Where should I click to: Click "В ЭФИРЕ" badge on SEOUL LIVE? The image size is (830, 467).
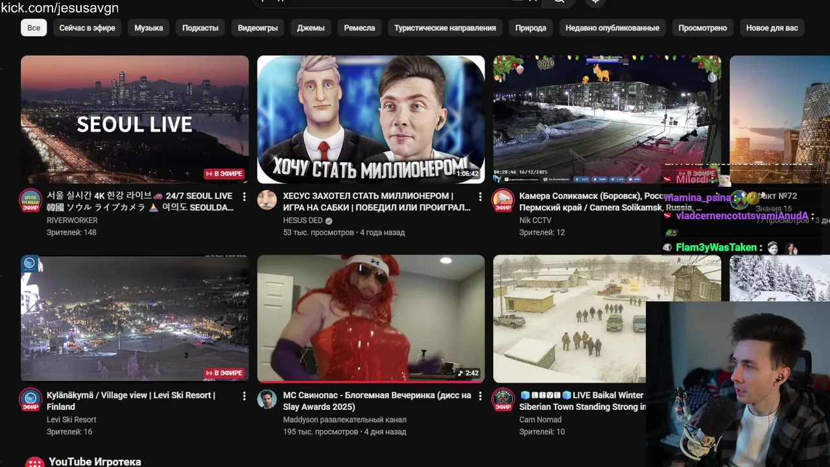click(x=224, y=174)
